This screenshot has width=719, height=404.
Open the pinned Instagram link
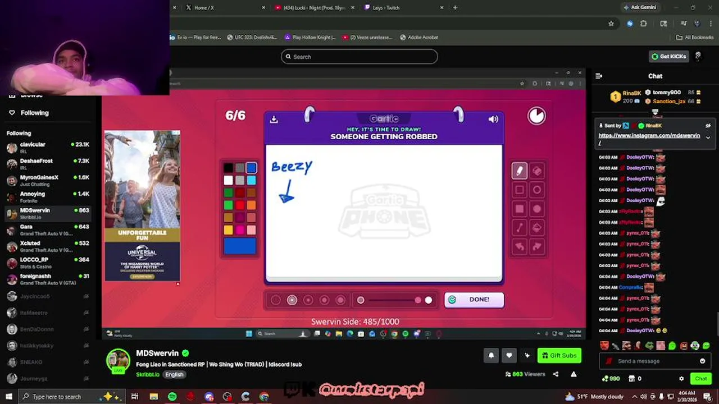click(x=649, y=139)
